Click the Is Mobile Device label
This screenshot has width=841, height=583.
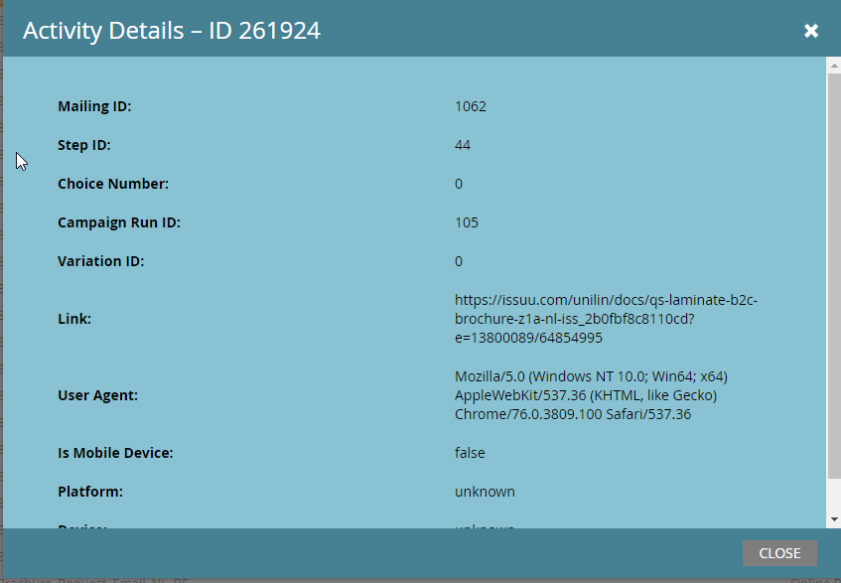point(115,453)
